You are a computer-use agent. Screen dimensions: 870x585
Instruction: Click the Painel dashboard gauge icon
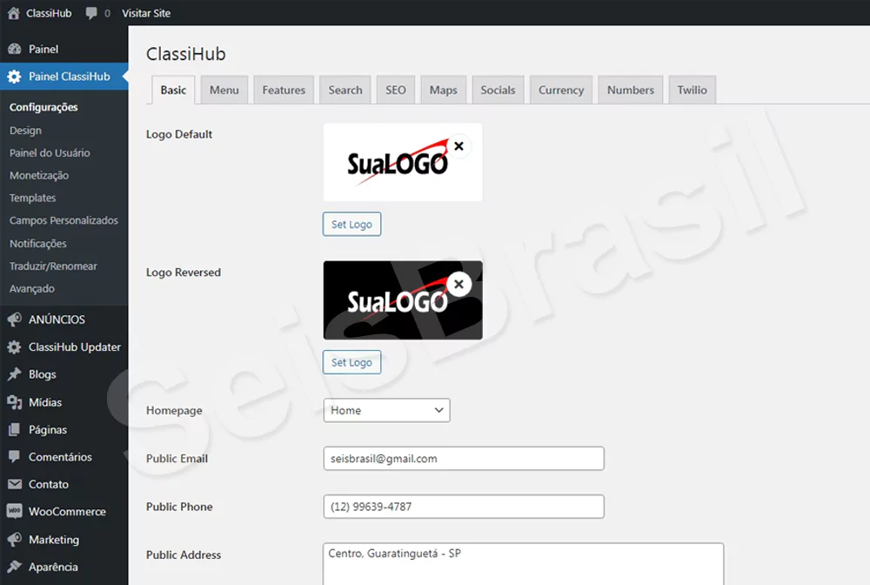coord(15,49)
